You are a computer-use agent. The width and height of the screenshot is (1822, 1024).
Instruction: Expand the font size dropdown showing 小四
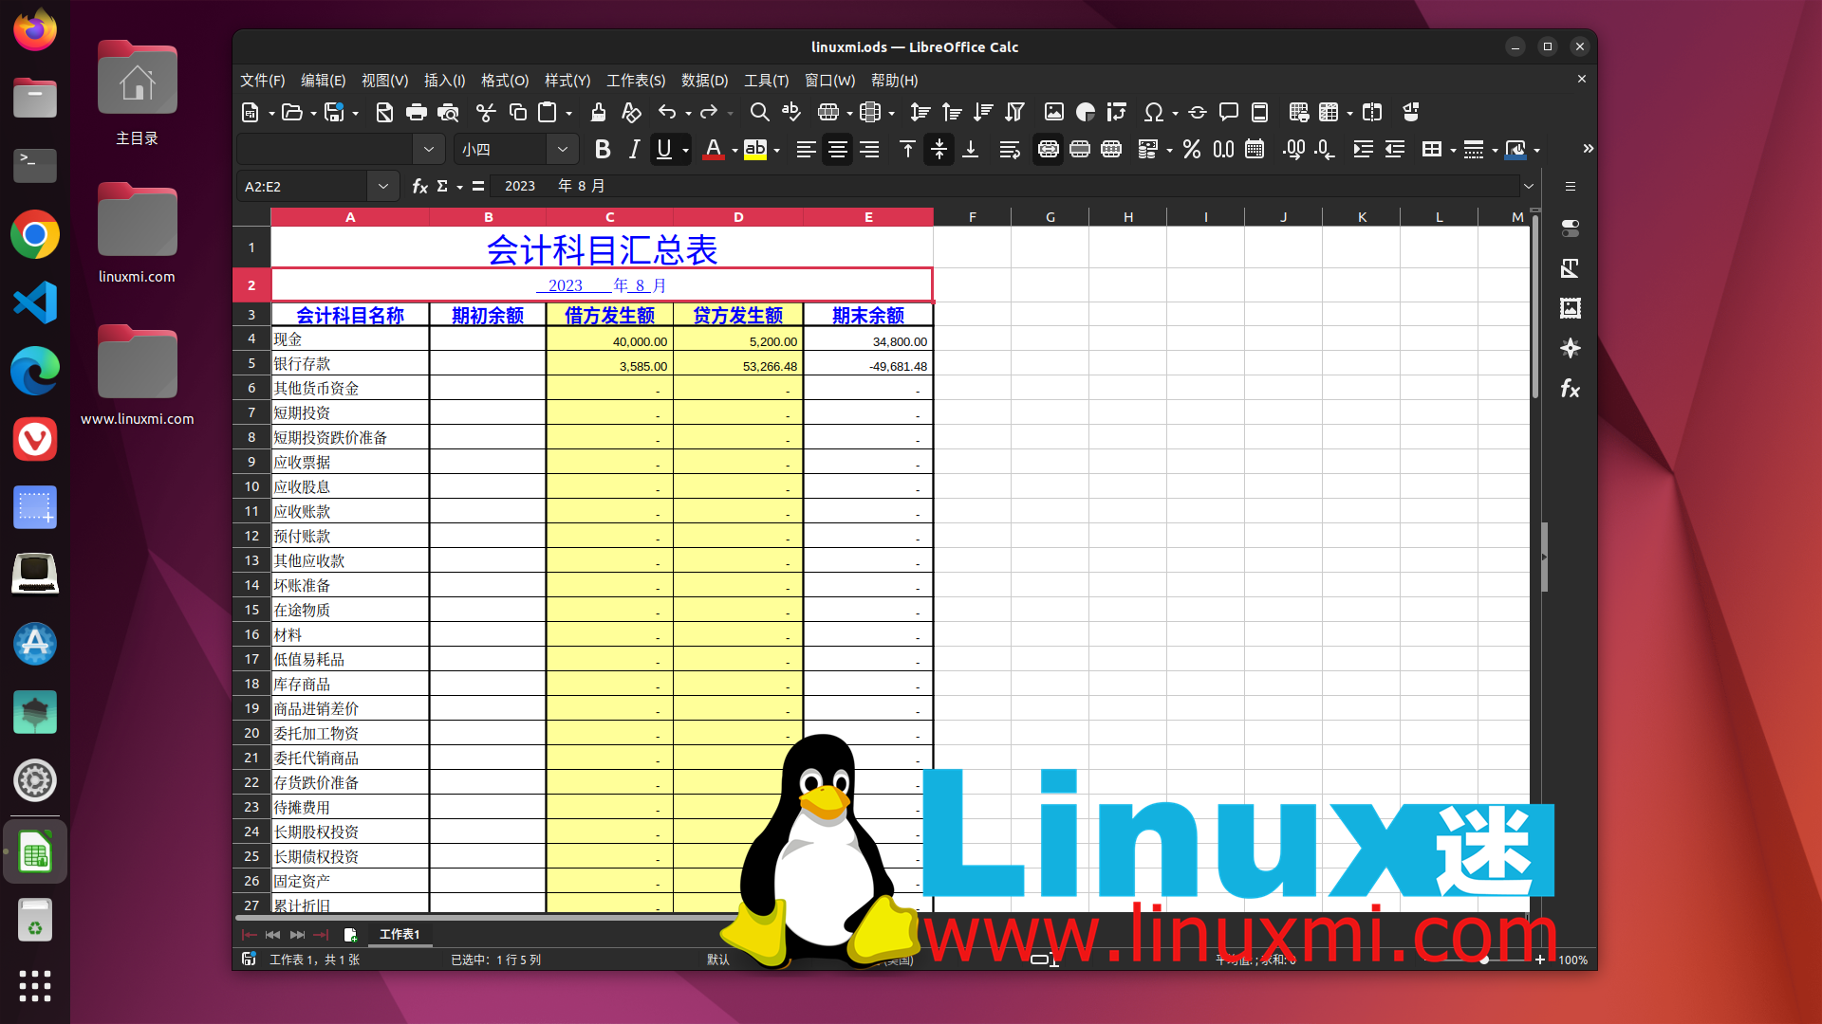[562, 150]
